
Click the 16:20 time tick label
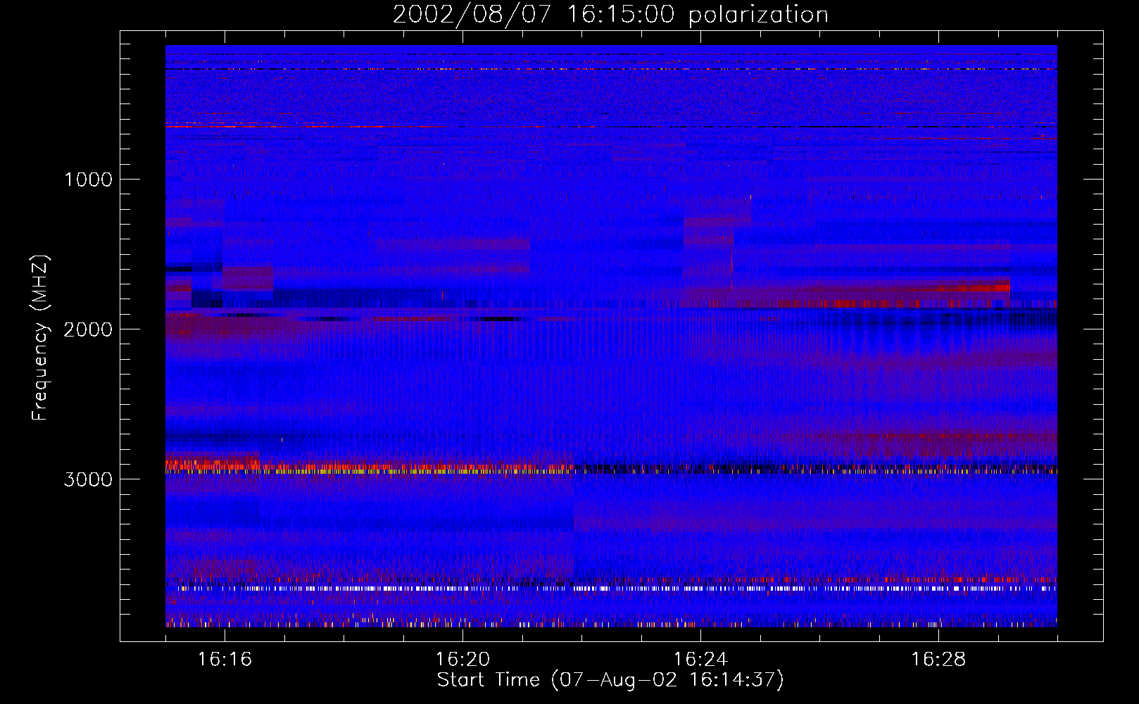point(462,660)
